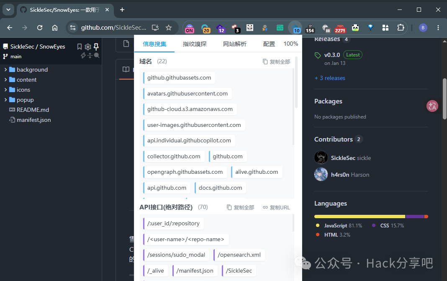
Task: Switch to the 信息搜集 tab
Action: click(x=154, y=44)
